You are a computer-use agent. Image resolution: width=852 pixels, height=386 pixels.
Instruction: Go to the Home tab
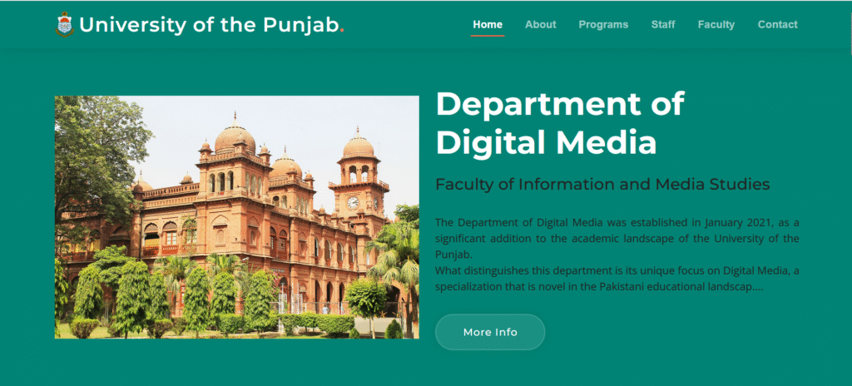click(x=488, y=24)
